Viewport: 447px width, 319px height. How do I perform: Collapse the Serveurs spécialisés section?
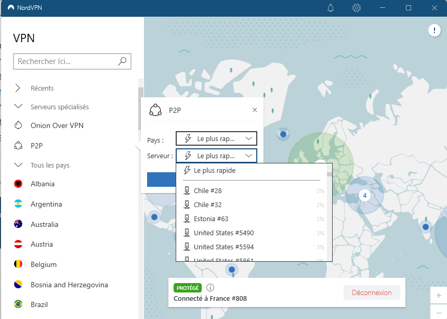(x=18, y=107)
